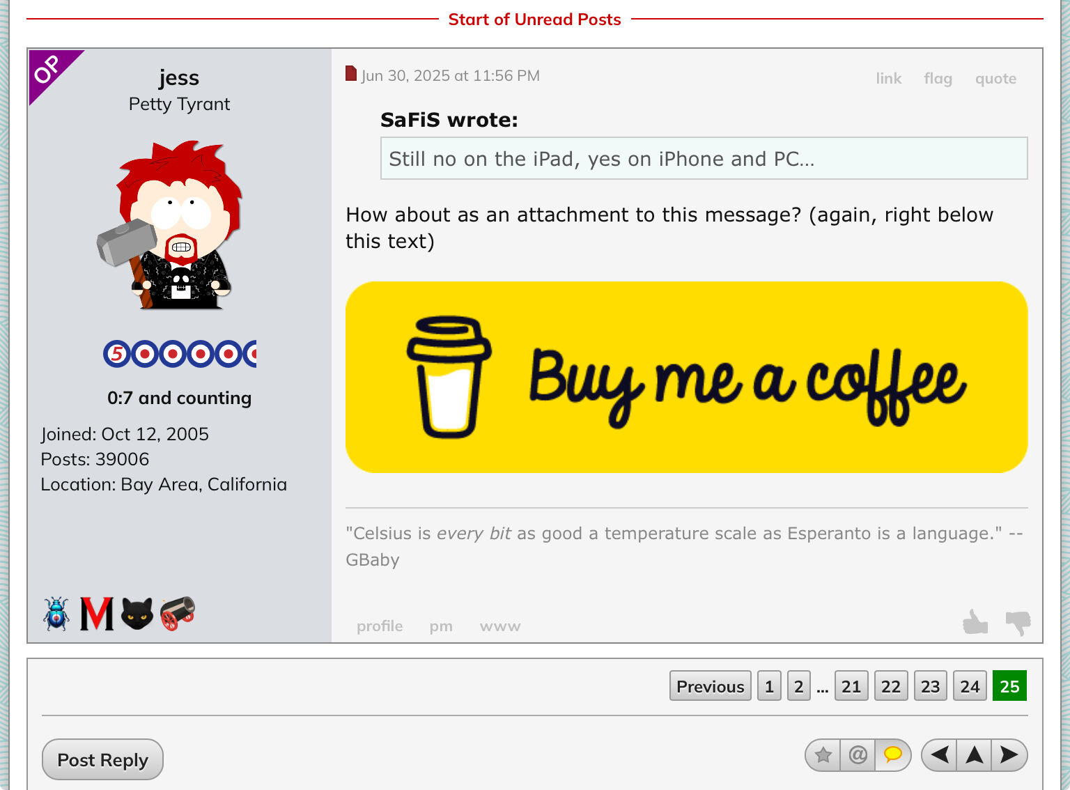Click the Post Reply button
Image resolution: width=1070 pixels, height=790 pixels.
click(x=102, y=759)
